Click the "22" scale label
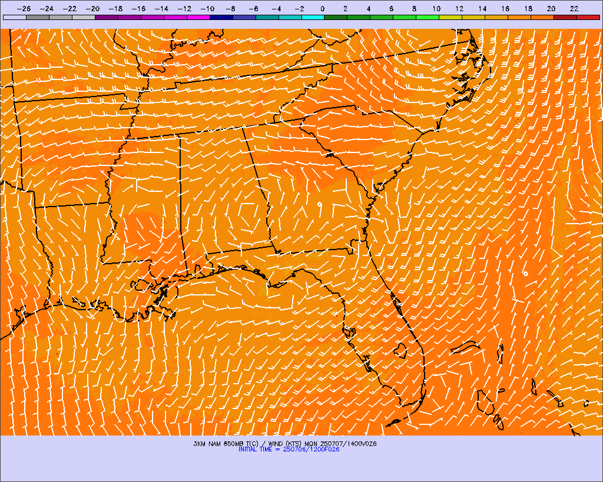The height and width of the screenshot is (482, 603). pyautogui.click(x=574, y=8)
